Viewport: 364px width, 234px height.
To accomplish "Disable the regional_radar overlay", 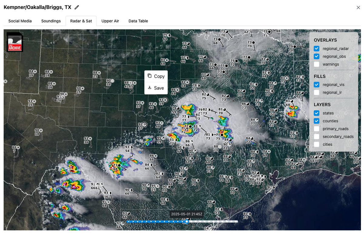I will [x=316, y=49].
